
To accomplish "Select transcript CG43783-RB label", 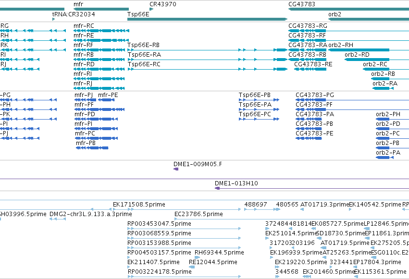I will [308, 55].
